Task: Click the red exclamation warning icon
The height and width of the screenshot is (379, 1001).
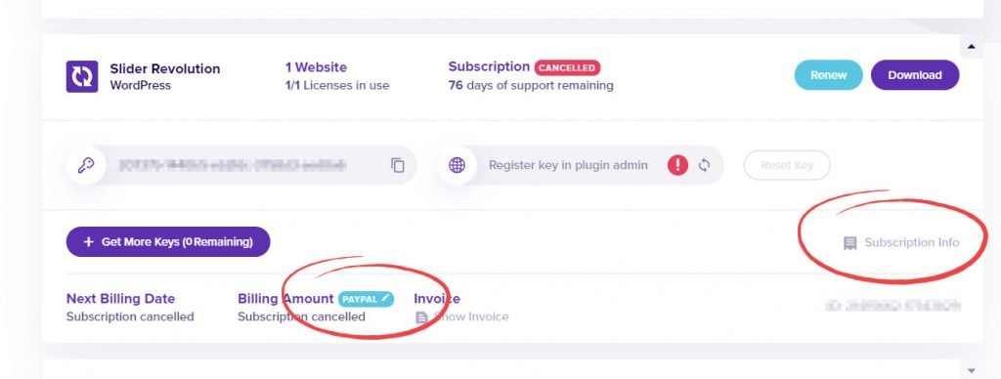Action: 678,165
